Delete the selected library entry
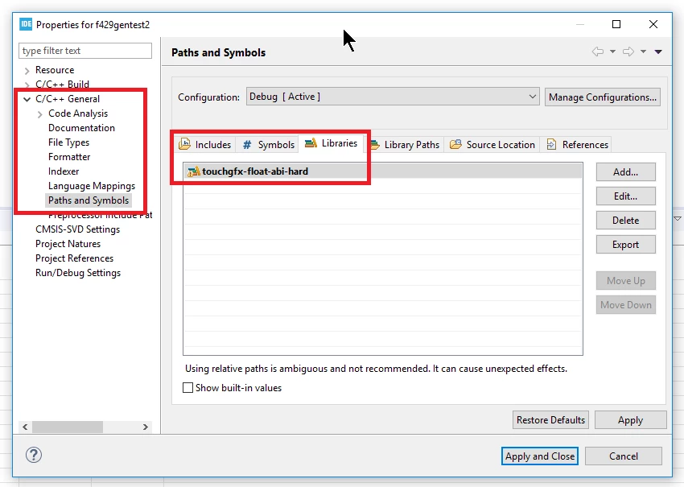 625,221
